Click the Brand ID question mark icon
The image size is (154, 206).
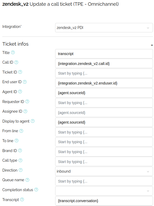(x=20, y=150)
